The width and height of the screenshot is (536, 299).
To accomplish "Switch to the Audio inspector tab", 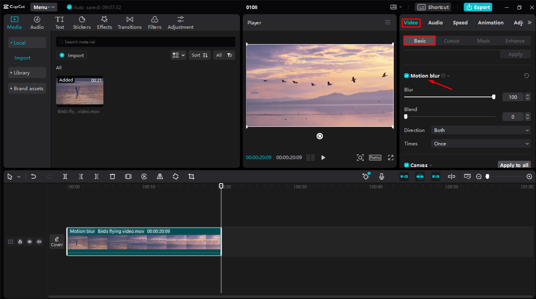I will point(435,23).
